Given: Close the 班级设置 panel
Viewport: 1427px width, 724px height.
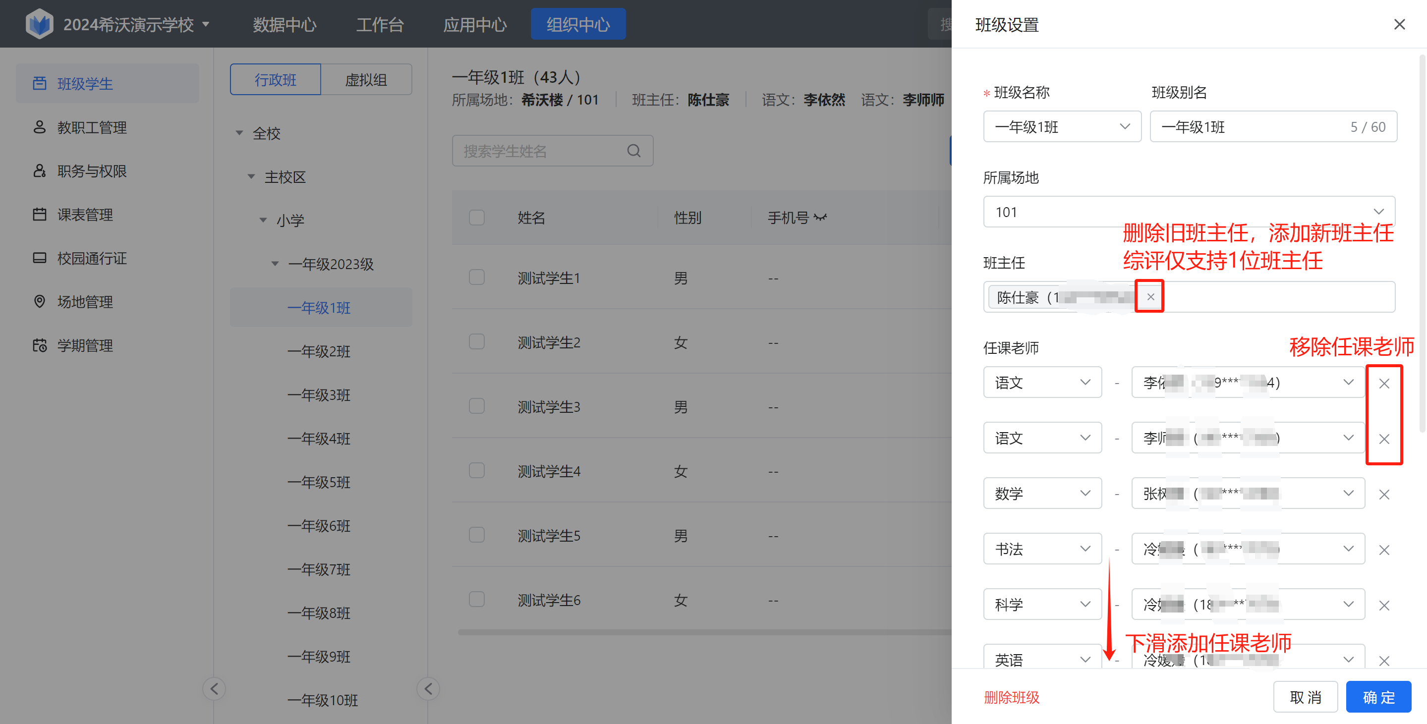Looking at the screenshot, I should [1399, 24].
